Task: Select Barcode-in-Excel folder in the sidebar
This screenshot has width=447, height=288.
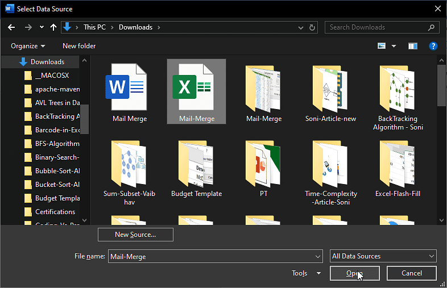Action: point(52,130)
